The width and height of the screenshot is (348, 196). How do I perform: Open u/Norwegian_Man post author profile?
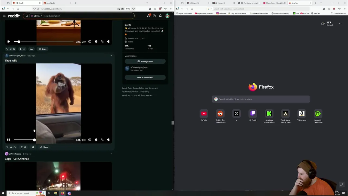[x=17, y=56]
